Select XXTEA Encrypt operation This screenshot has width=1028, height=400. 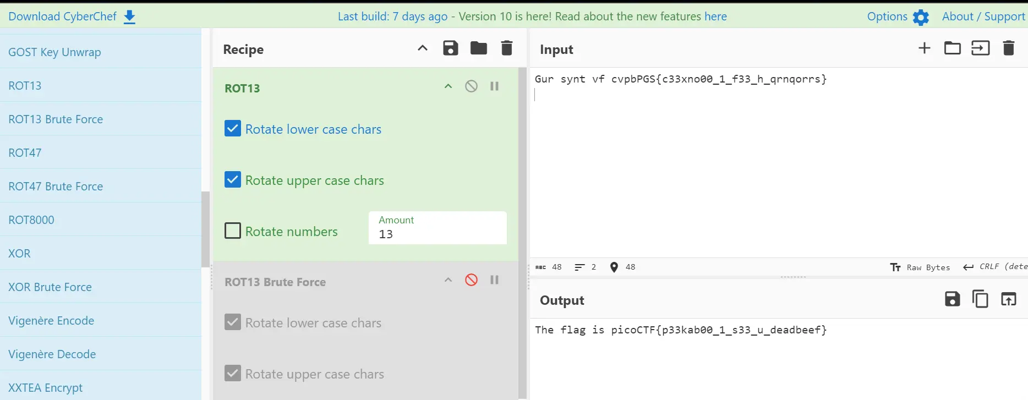(101, 386)
